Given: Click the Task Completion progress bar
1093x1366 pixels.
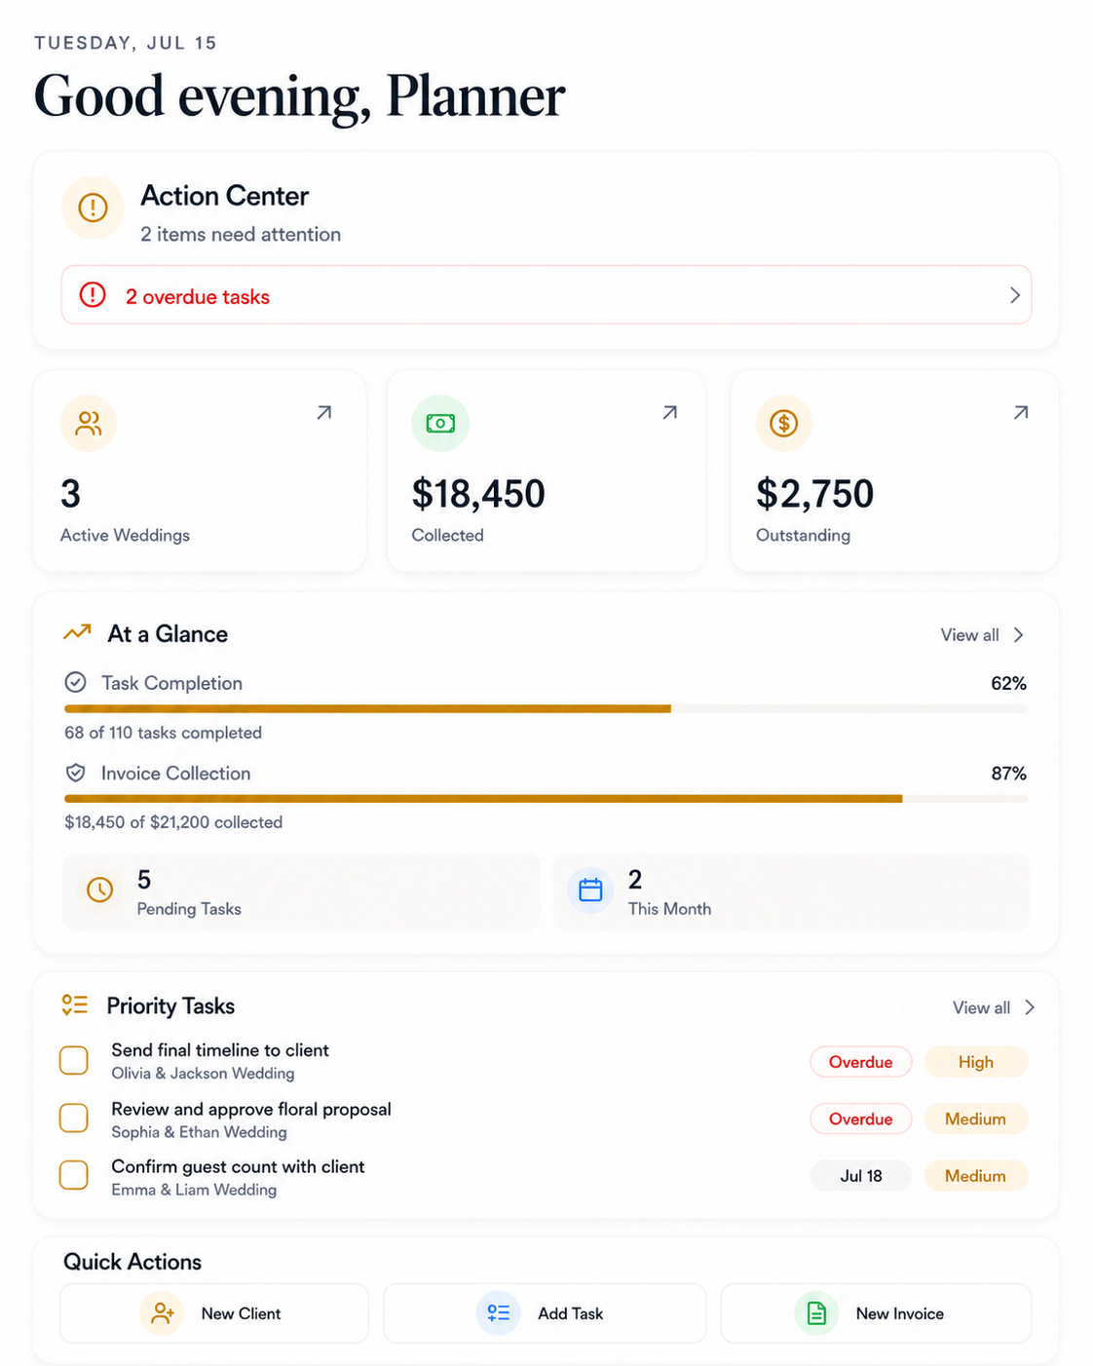Looking at the screenshot, I should tap(546, 709).
